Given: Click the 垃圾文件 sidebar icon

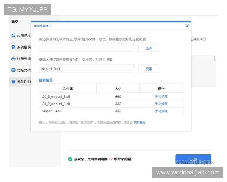Looking at the screenshot, I should point(13,70).
